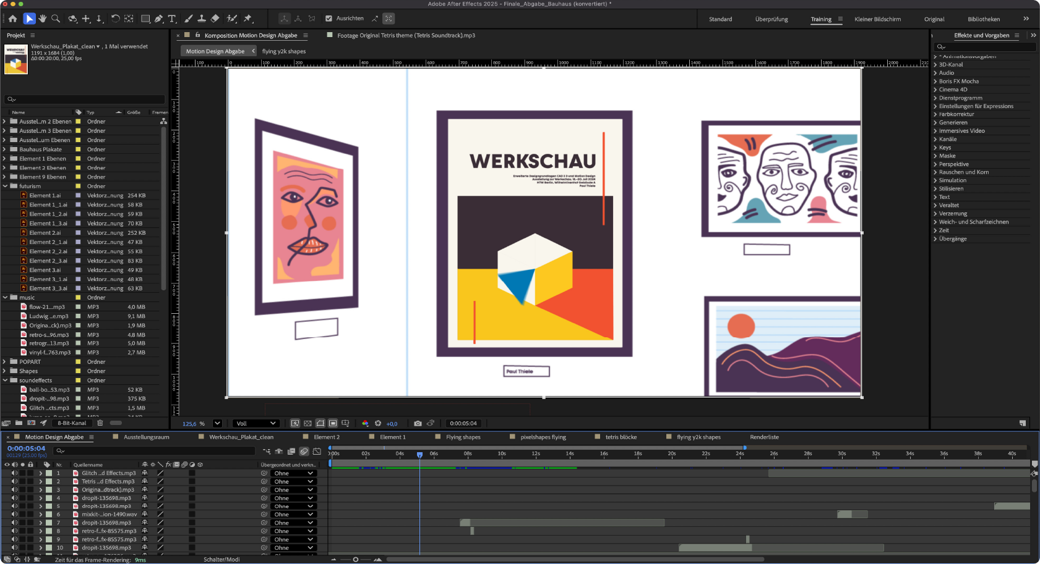Toggle solo box for layer 5
1040x564 pixels.
[23, 506]
